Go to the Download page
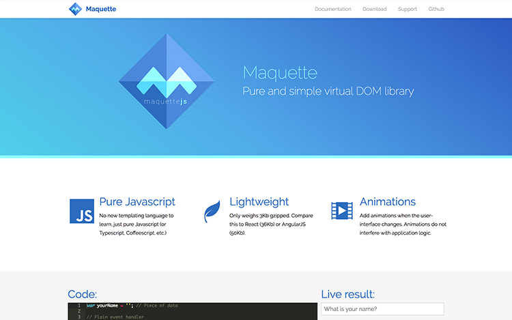Screen dimensions: 512x320 tap(374, 9)
